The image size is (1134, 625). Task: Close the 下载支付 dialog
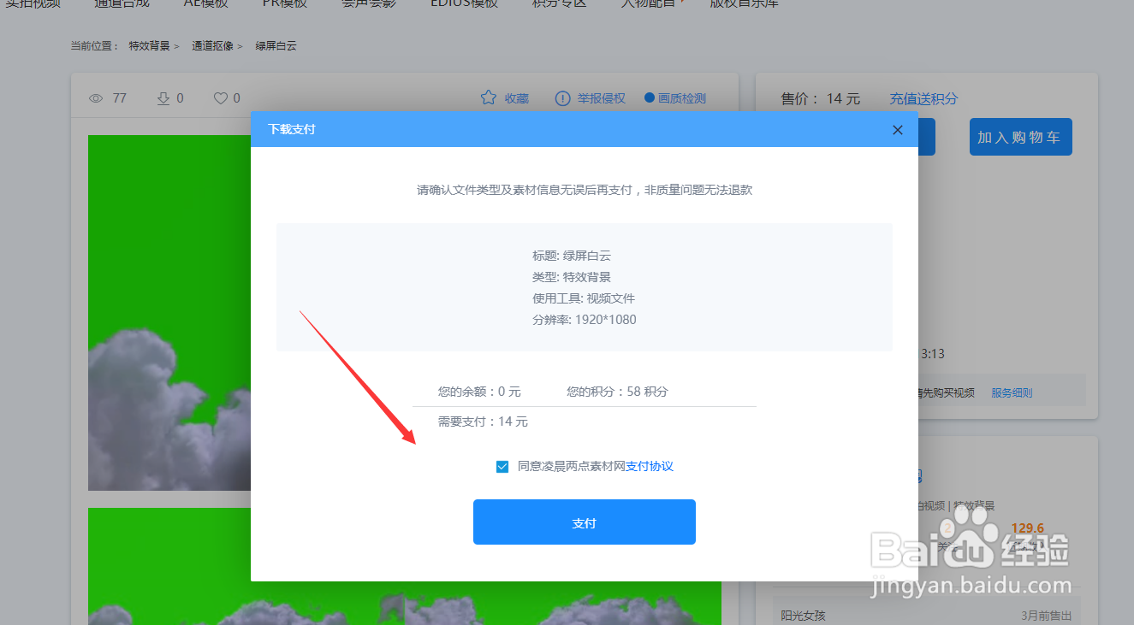(897, 130)
